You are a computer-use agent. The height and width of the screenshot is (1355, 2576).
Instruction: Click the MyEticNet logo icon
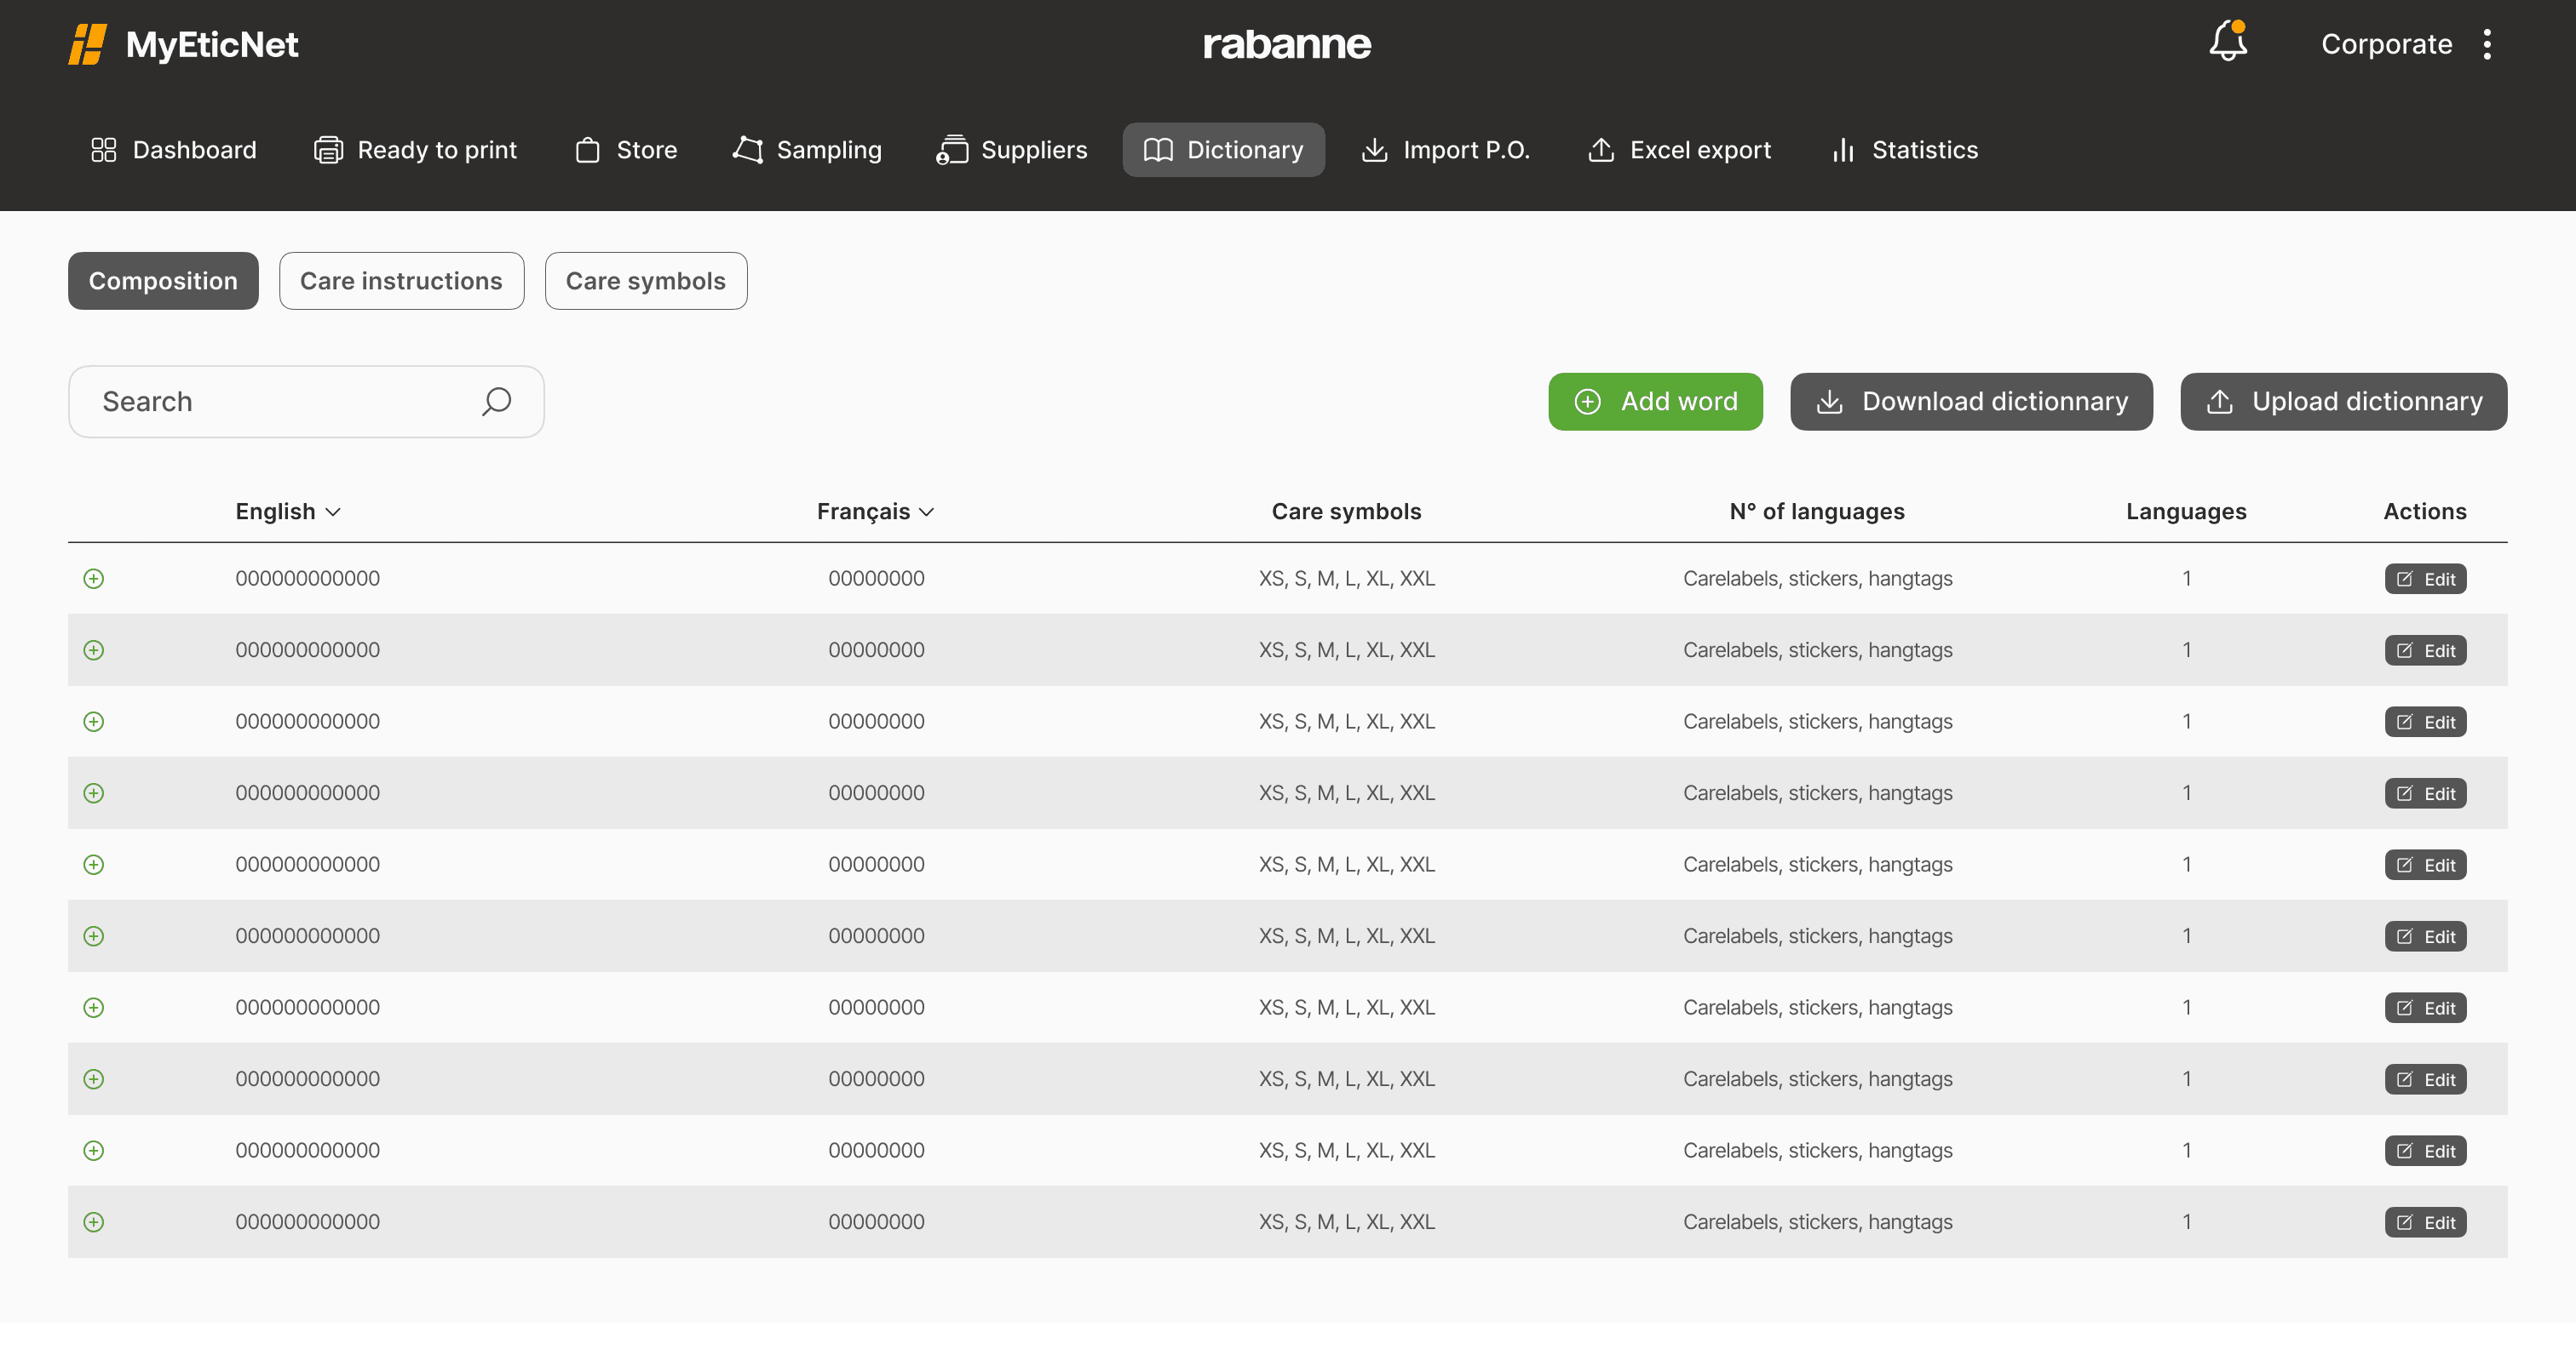[x=87, y=44]
